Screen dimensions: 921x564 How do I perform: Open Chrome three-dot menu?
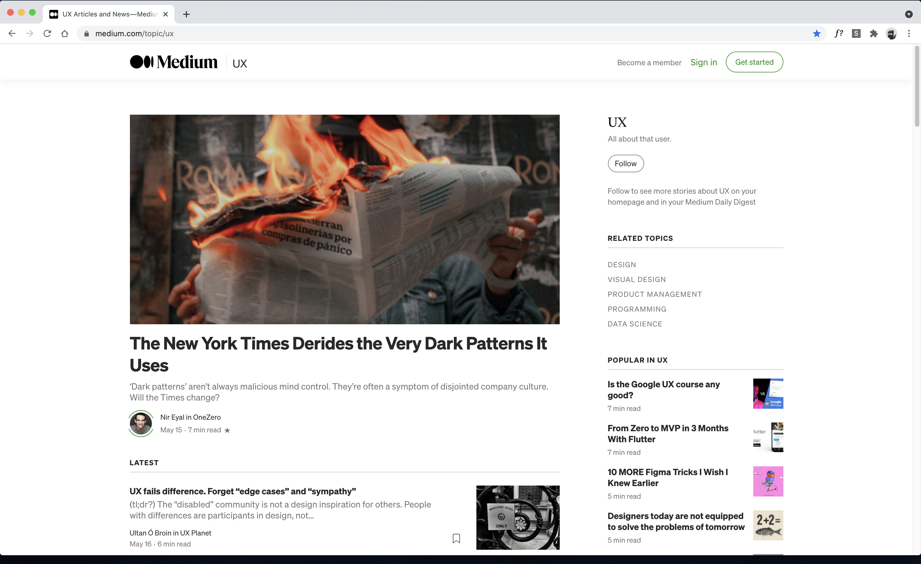coord(909,34)
